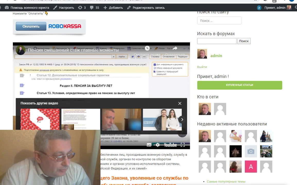Open the admin photo avatar under "Кто в сети"
297x185 pixels.
coord(205,109)
